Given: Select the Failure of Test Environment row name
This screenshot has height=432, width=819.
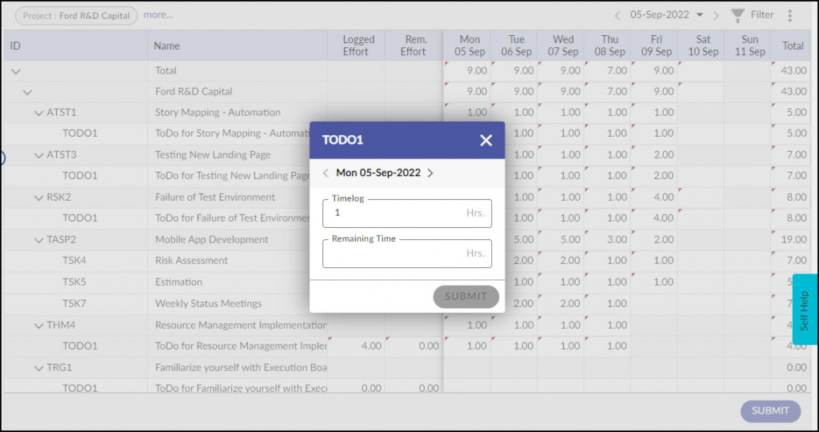Looking at the screenshot, I should click(214, 197).
